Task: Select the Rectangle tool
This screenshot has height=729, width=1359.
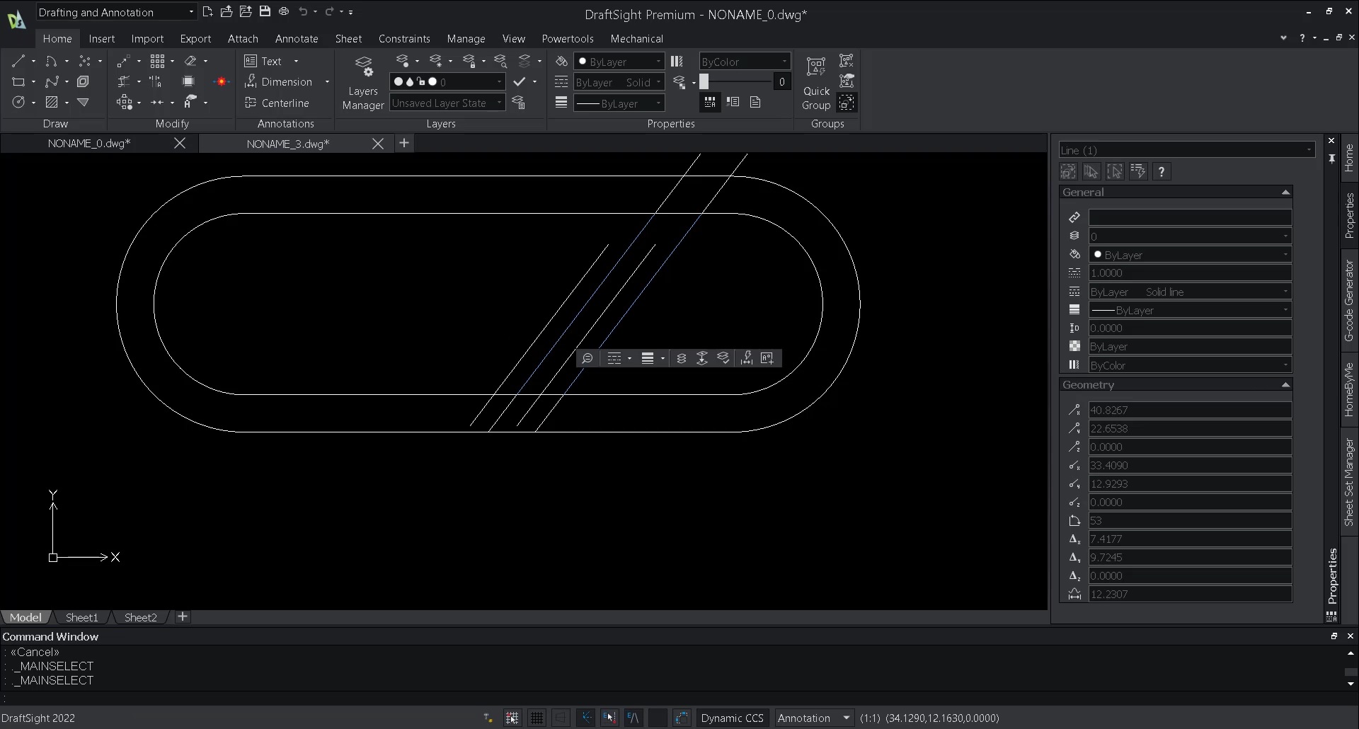Action: [x=18, y=82]
